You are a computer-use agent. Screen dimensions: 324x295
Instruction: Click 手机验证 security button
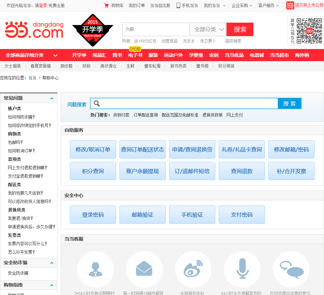tap(192, 215)
